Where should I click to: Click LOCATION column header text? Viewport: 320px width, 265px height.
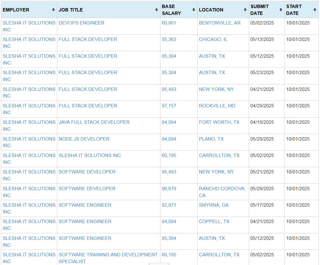pos(211,10)
